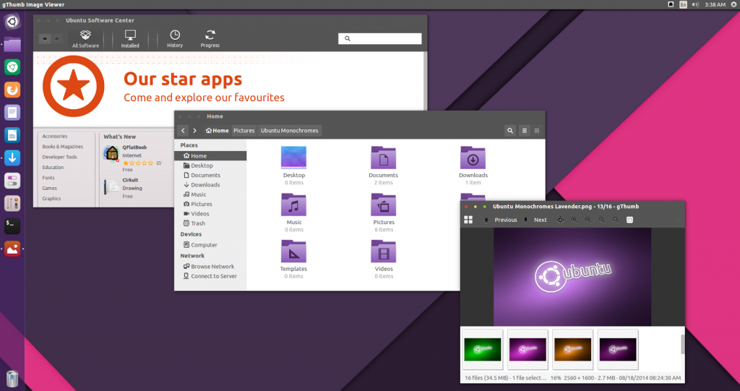
Task: Open All Software in Software Center
Action: pos(85,39)
